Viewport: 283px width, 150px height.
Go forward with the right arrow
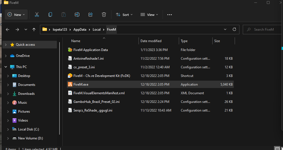17,30
